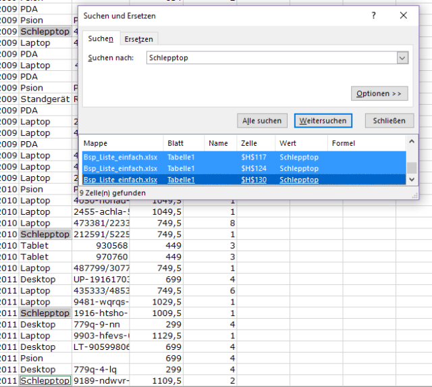This screenshot has height=387, width=432.
Task: Click the Wert column header
Action: 300,143
